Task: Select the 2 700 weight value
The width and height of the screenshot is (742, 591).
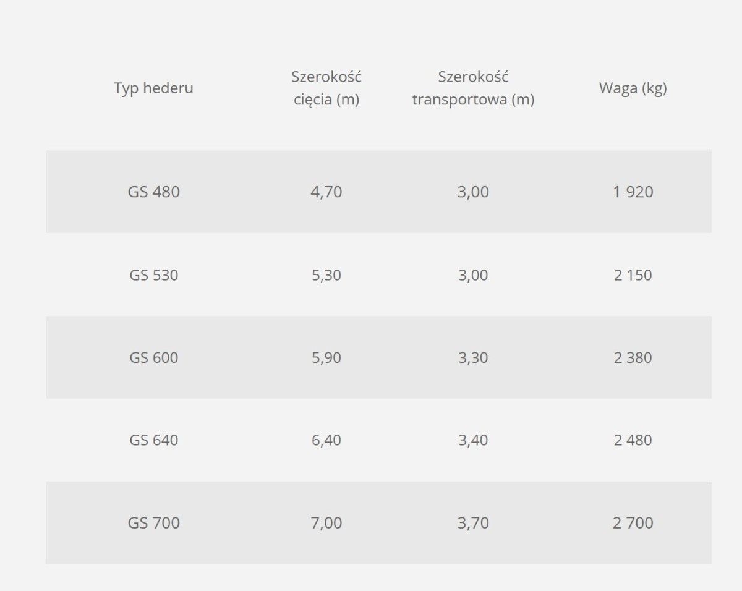Action: (x=633, y=523)
